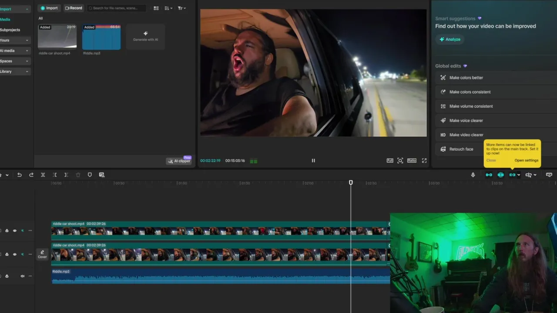
Task: Enter fullscreen preview mode
Action: point(424,160)
